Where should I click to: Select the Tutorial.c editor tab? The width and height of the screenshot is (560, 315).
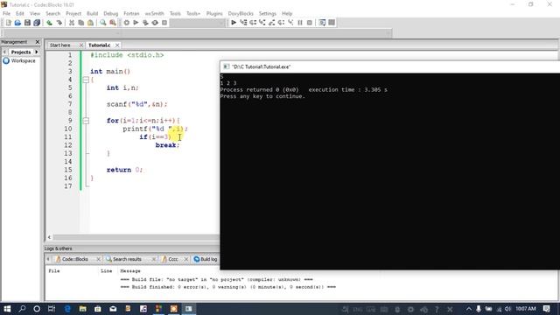(99, 45)
